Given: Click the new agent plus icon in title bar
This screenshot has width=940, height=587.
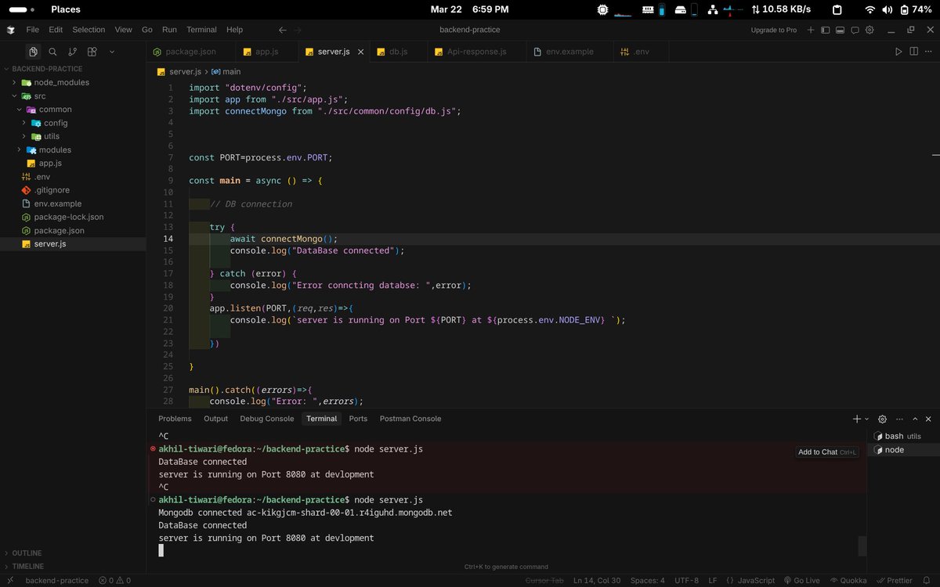Looking at the screenshot, I should click(x=811, y=30).
